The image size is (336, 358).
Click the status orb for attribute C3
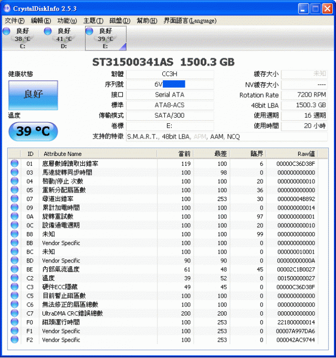click(15, 287)
